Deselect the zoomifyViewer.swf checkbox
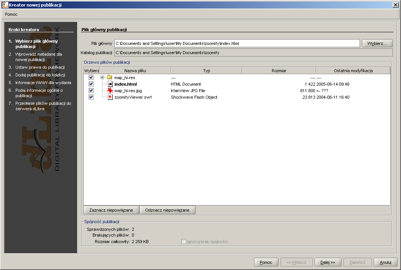 click(91, 97)
